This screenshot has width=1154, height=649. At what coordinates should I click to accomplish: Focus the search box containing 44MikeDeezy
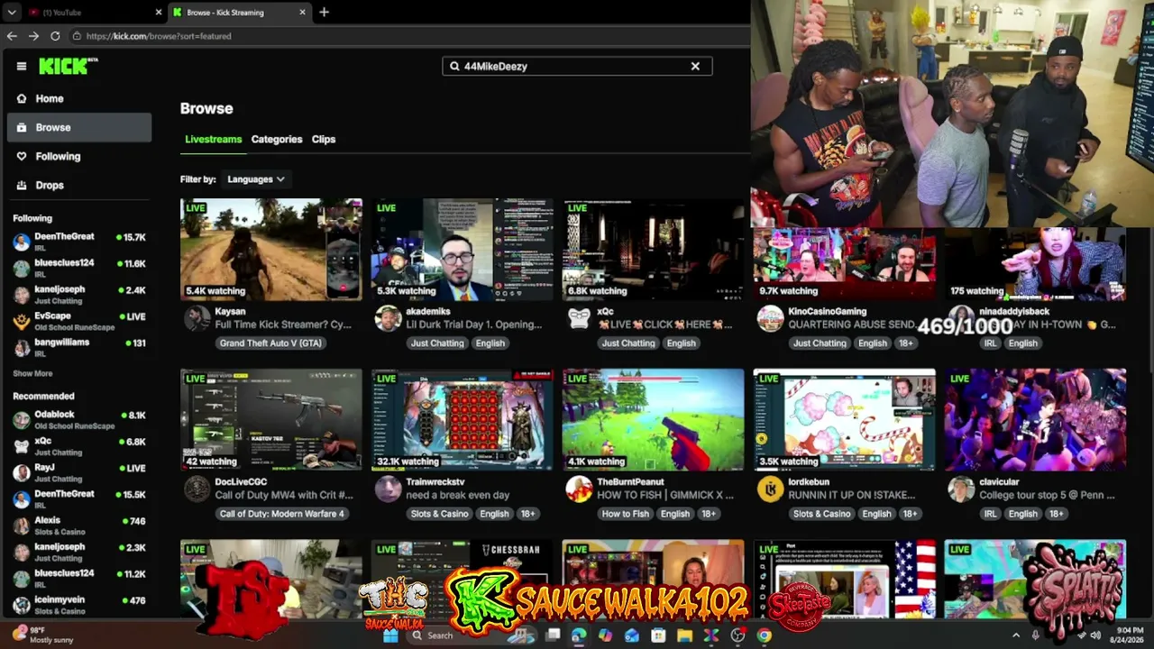pos(577,66)
